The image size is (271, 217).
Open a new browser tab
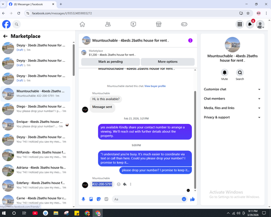pyautogui.click(x=61, y=4)
